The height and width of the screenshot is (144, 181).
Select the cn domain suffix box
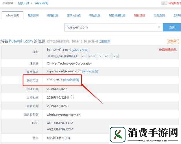click(x=84, y=56)
